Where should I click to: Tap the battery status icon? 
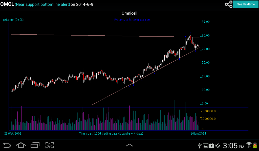click(x=255, y=145)
